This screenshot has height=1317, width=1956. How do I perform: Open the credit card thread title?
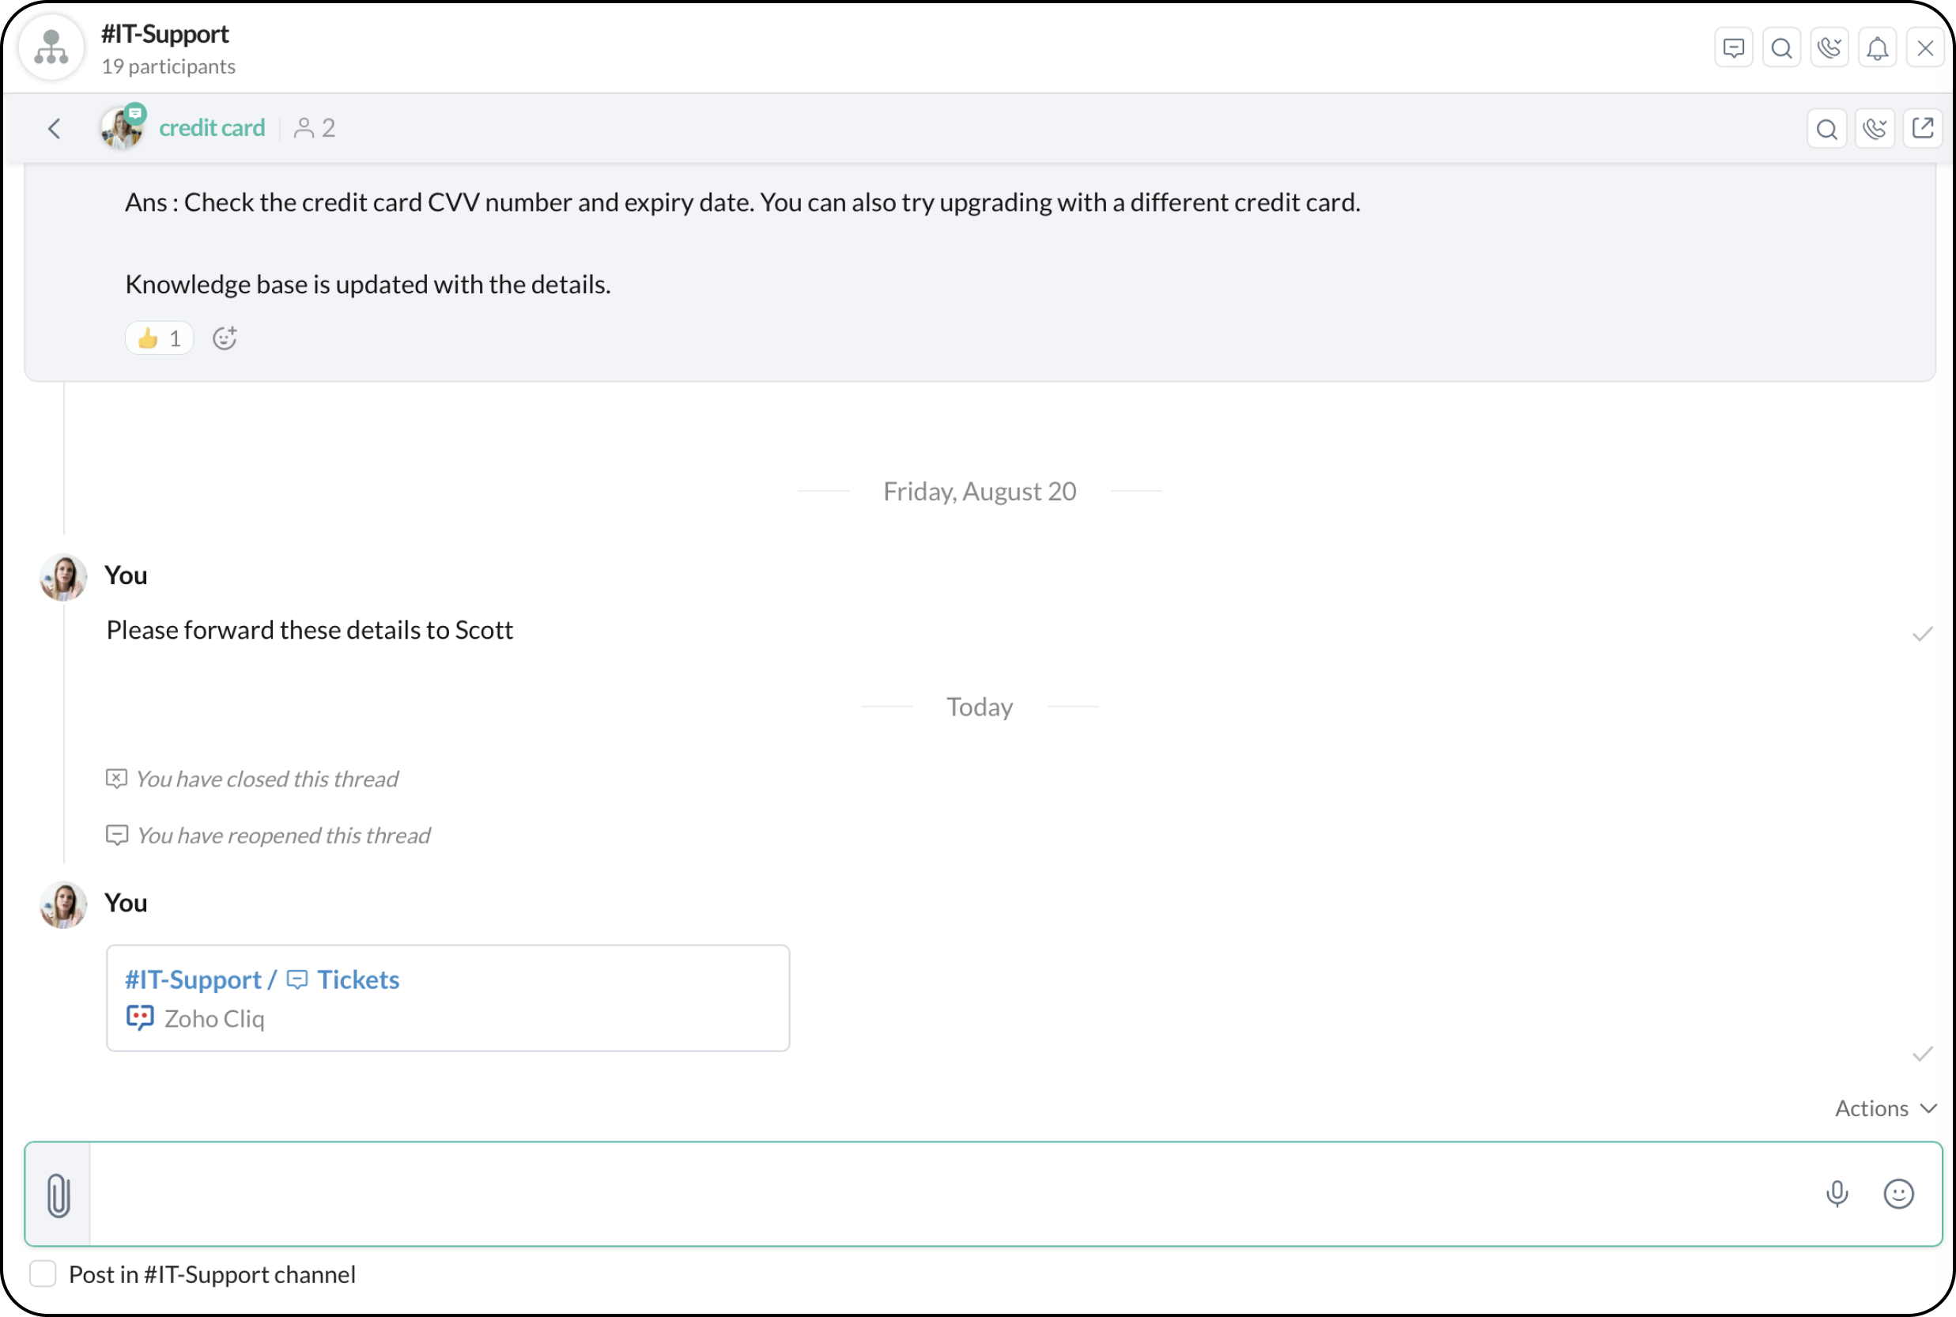pos(212,128)
